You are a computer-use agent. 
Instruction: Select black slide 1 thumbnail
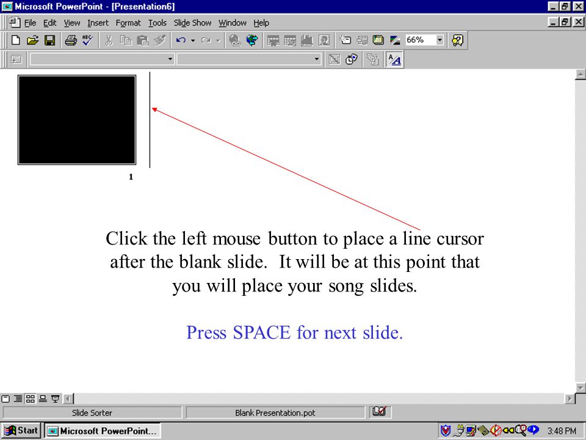coord(77,120)
